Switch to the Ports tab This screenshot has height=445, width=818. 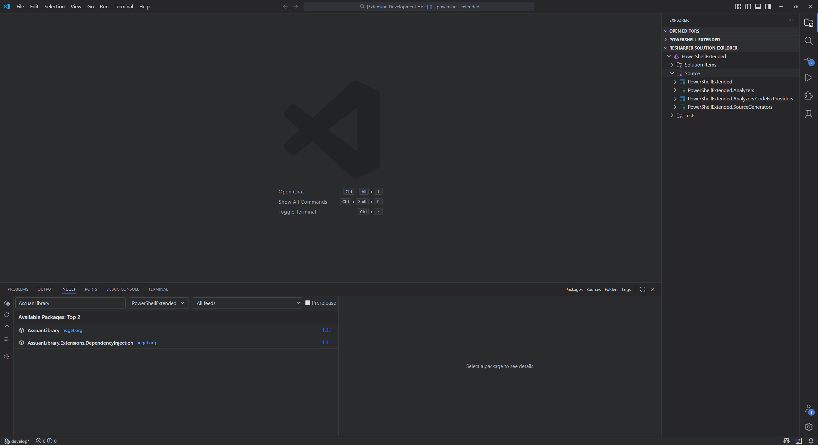tap(91, 289)
